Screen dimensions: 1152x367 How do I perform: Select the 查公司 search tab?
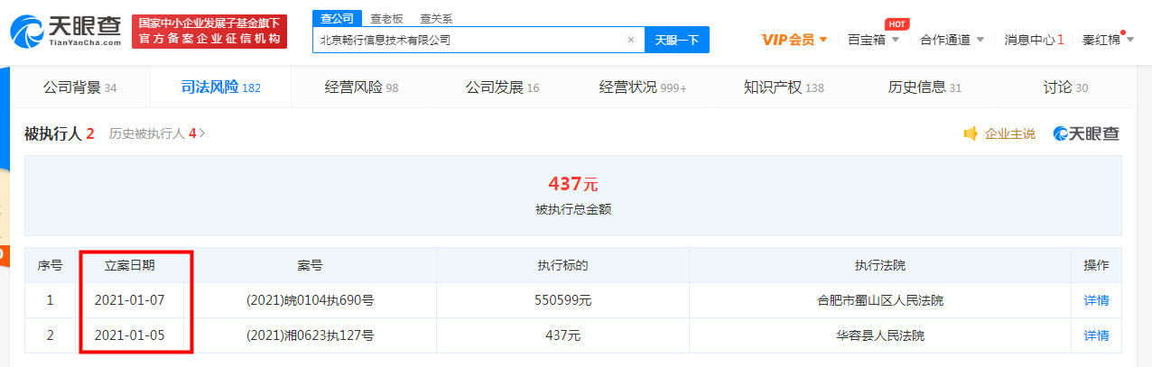(338, 18)
